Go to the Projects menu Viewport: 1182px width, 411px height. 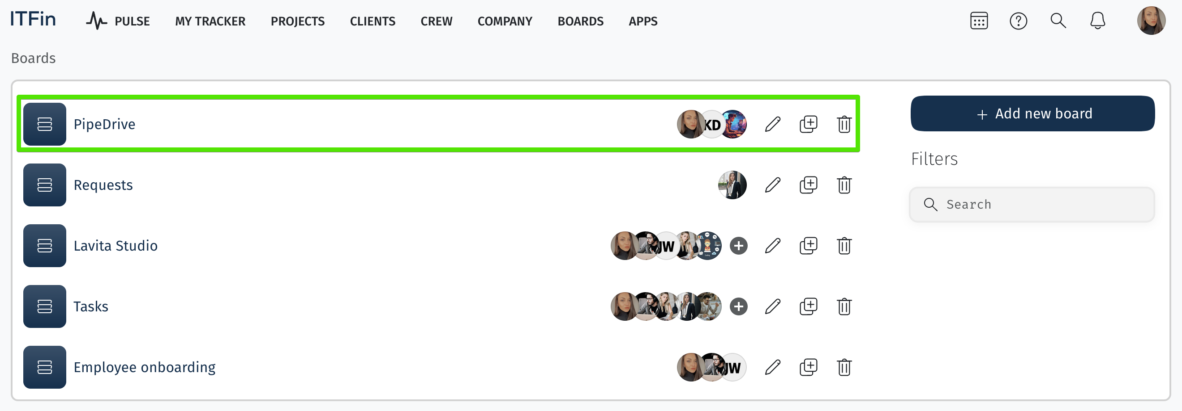(x=297, y=21)
